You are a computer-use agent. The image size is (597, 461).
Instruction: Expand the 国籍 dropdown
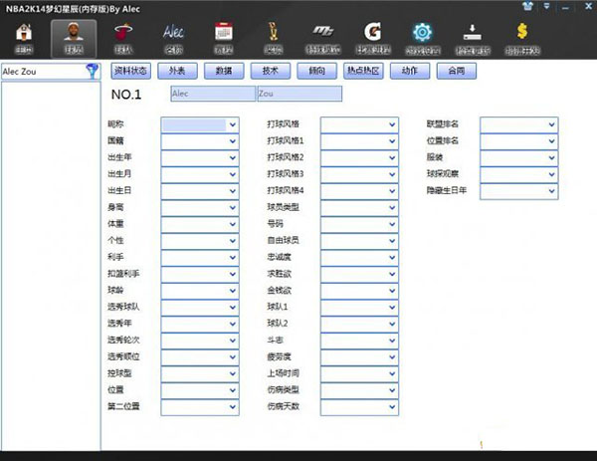pos(233,141)
